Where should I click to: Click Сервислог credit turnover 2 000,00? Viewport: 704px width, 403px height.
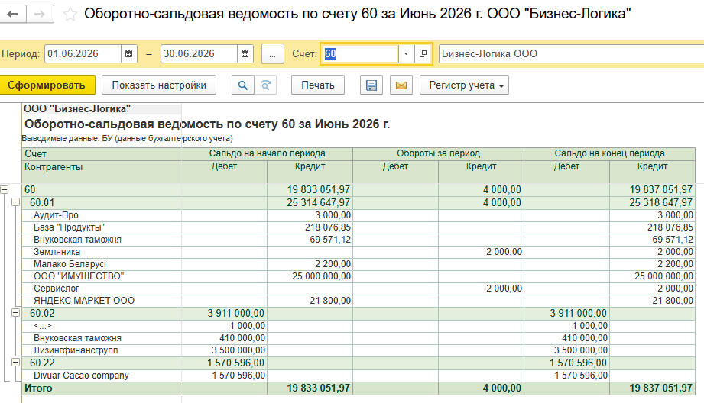pyautogui.click(x=504, y=289)
